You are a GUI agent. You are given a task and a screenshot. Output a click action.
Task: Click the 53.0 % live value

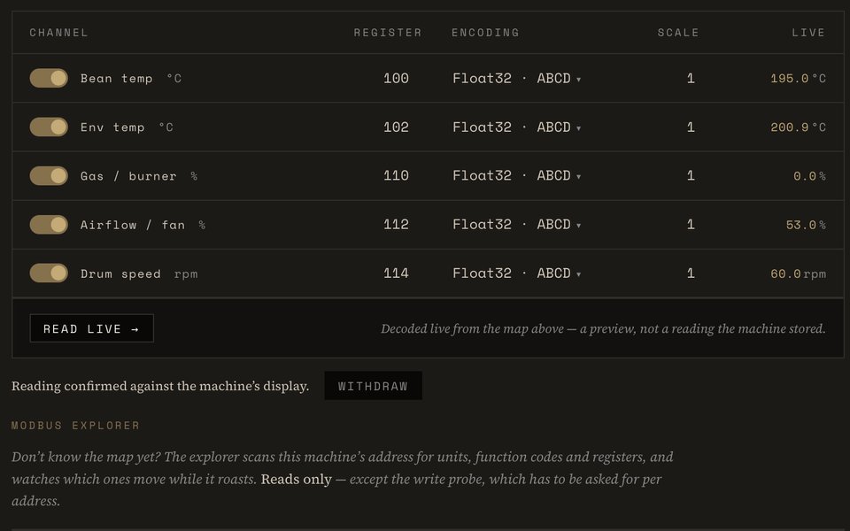[x=806, y=225]
